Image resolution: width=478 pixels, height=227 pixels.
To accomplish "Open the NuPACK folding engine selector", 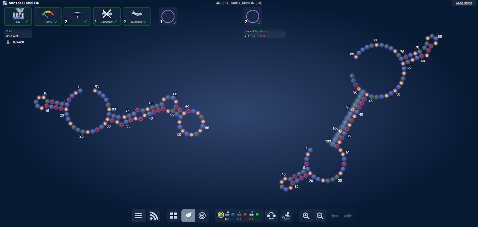I will click(15, 42).
